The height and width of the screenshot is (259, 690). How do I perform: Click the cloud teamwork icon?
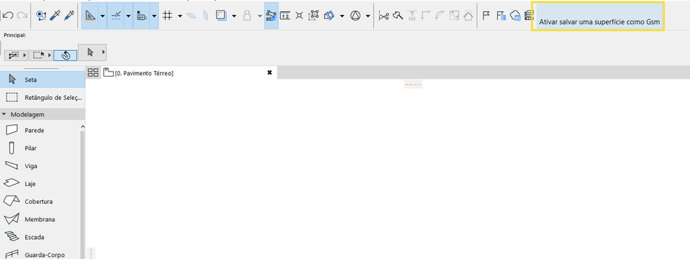coord(515,16)
